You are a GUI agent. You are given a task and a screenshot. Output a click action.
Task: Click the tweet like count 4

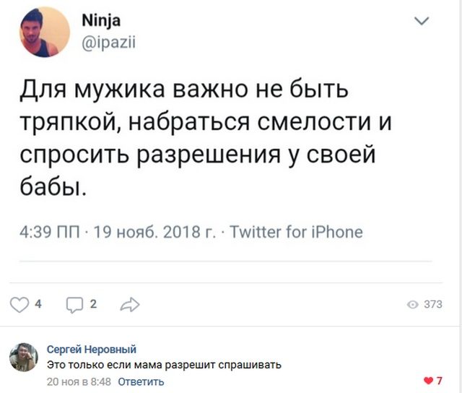coord(38,304)
